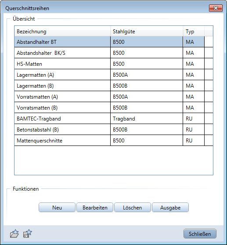This screenshot has height=245, width=227.
Task: Click the save favorites disk icon
Action: coord(28,234)
